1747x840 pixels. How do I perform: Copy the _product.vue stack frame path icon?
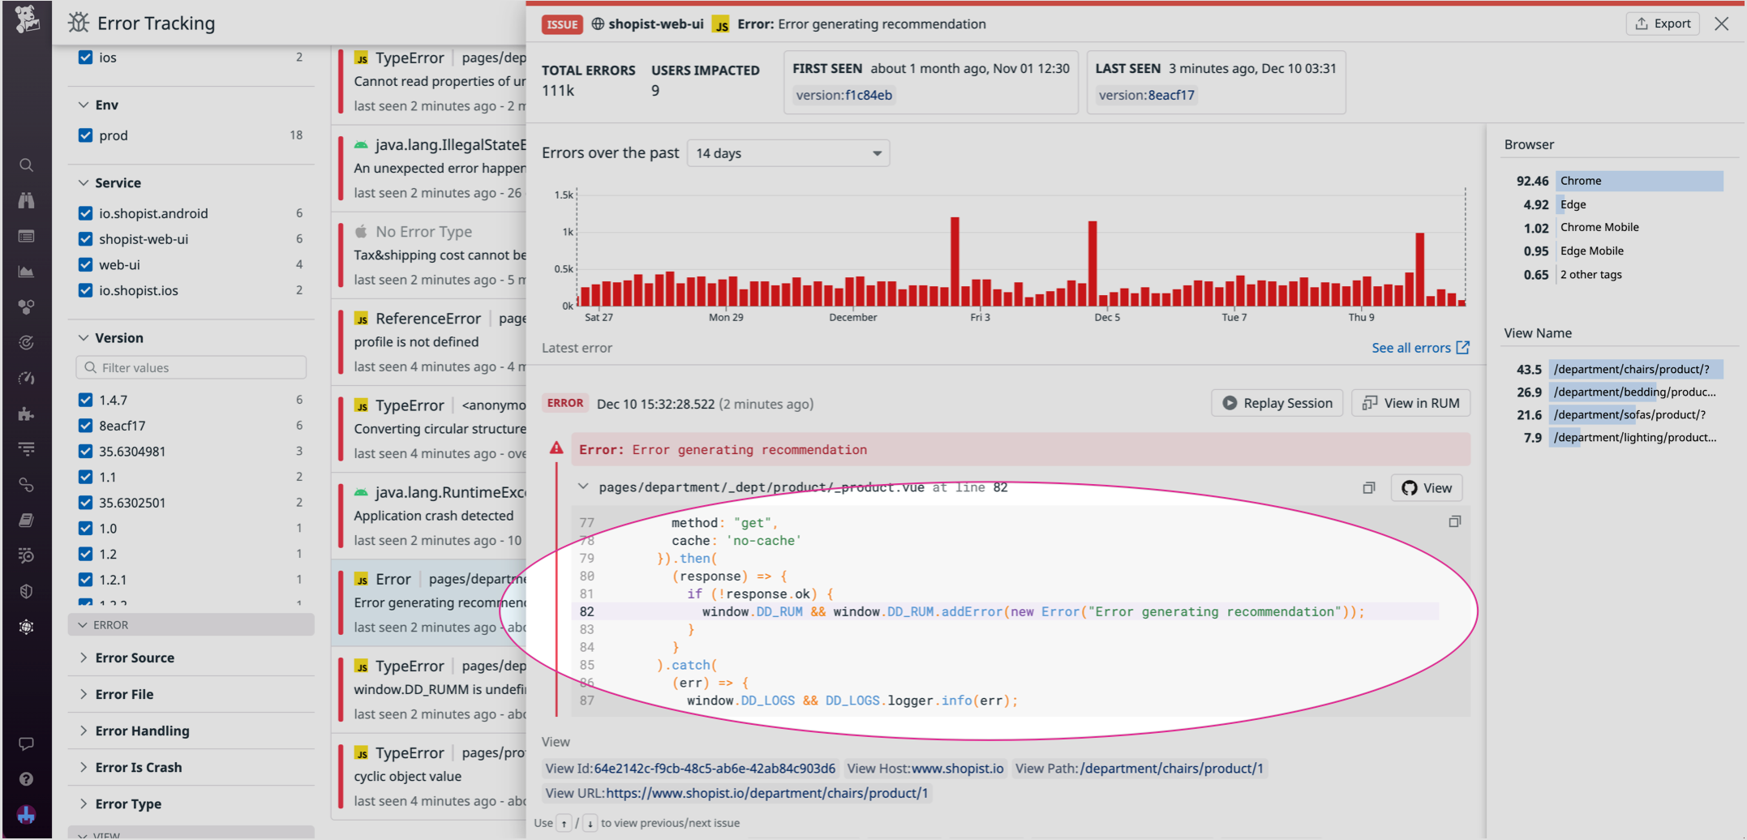[1369, 487]
